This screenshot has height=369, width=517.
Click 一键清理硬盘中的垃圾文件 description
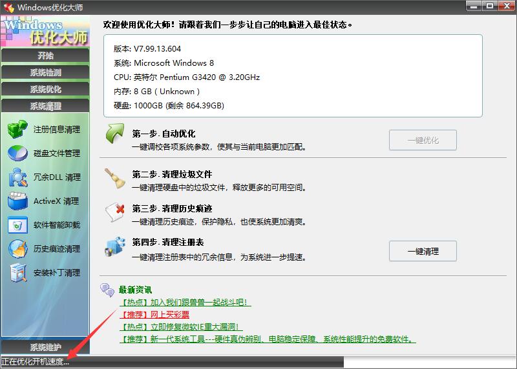pyautogui.click(x=219, y=188)
